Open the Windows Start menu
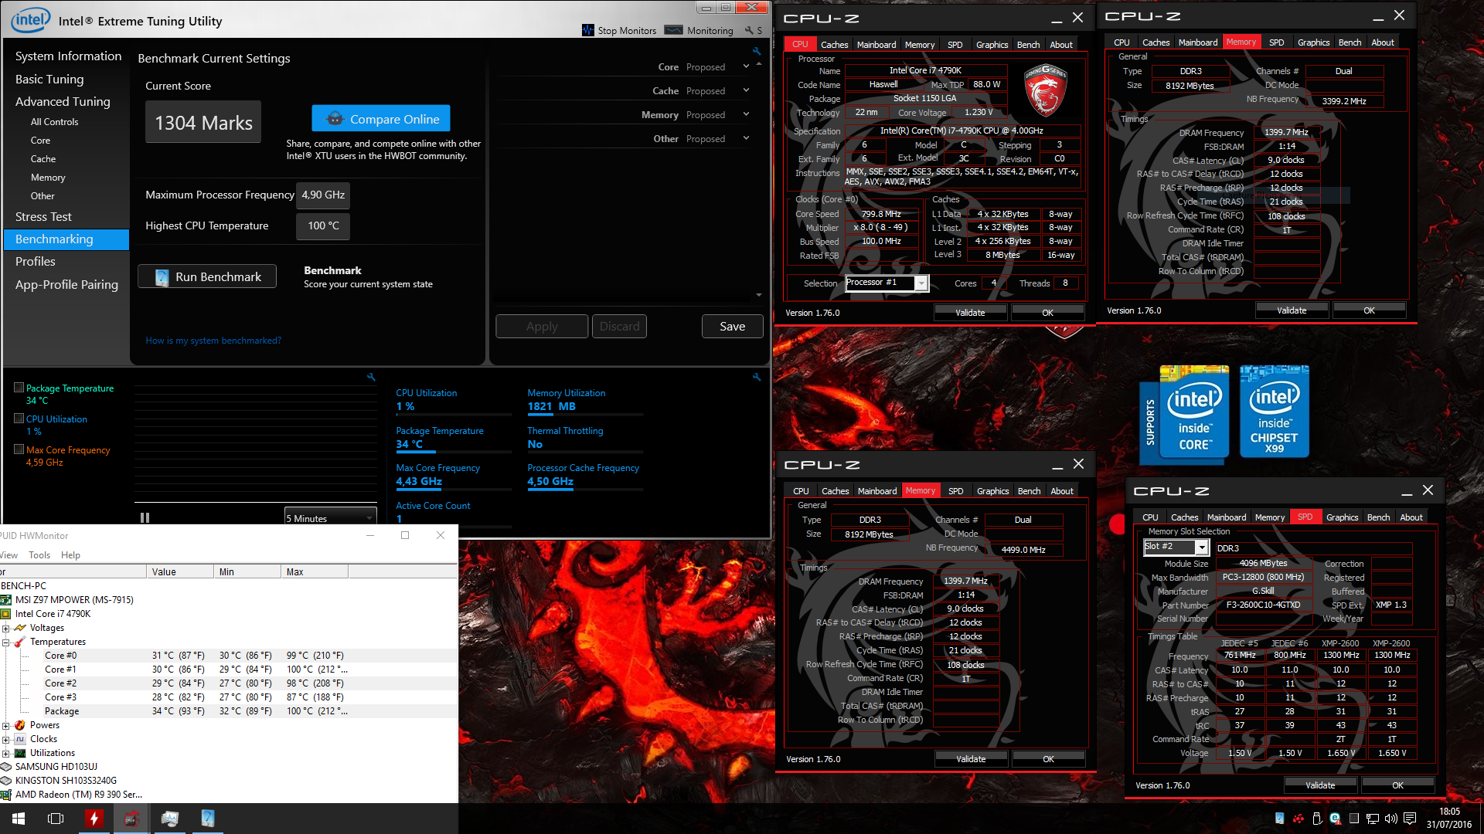The height and width of the screenshot is (834, 1484). coord(19,819)
